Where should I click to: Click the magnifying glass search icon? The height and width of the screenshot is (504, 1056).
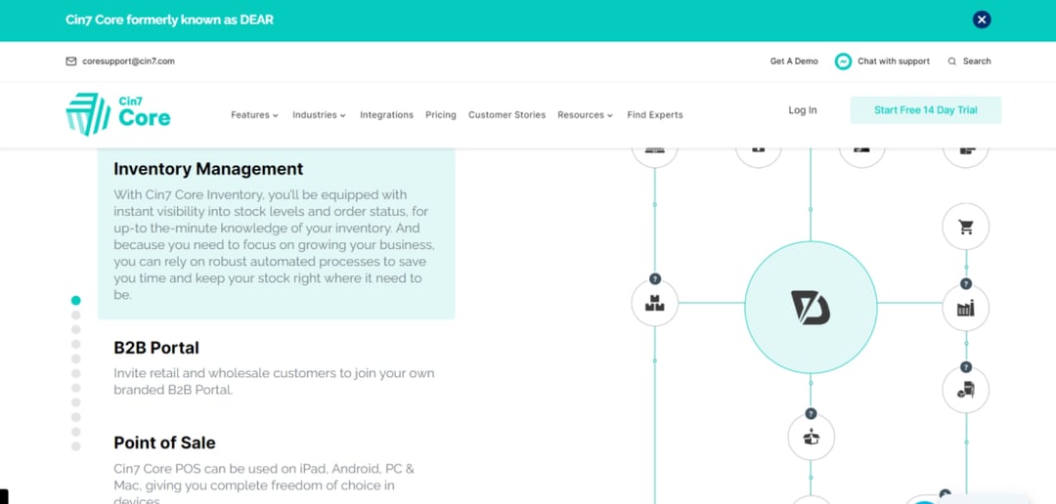tap(951, 62)
